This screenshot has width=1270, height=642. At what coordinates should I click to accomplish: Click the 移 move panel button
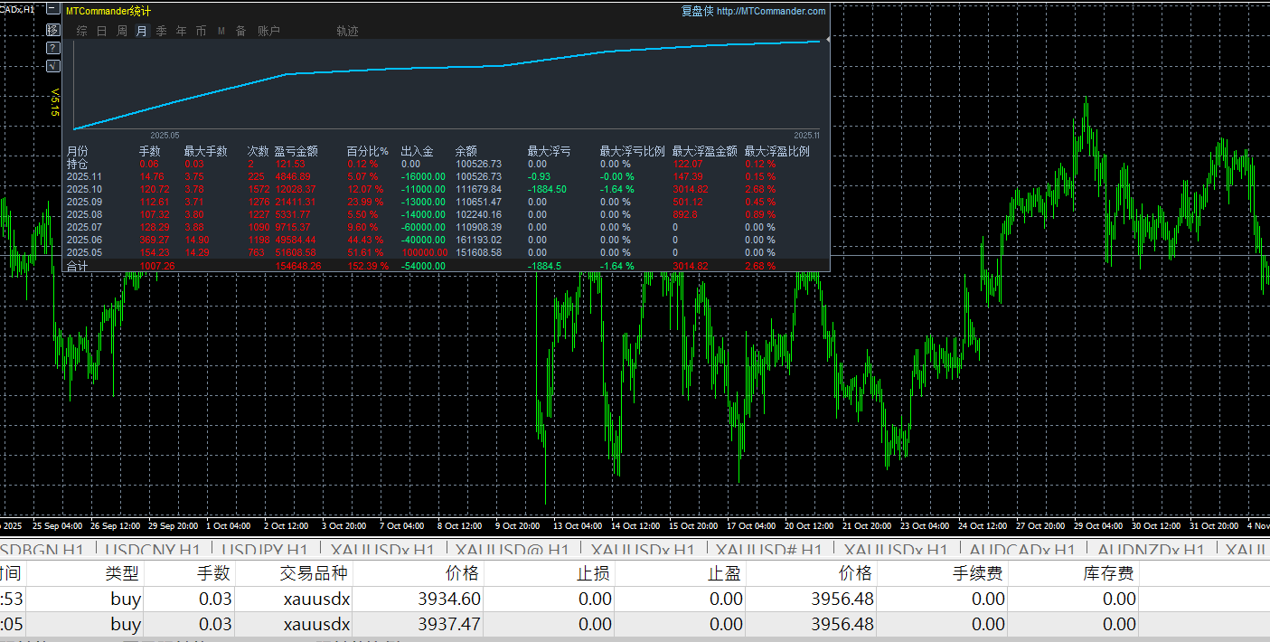(52, 30)
